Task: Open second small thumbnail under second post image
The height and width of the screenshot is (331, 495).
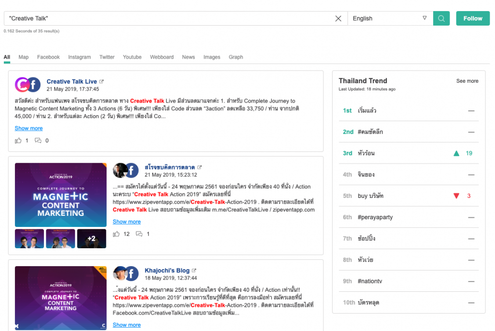Action: [x=60, y=239]
